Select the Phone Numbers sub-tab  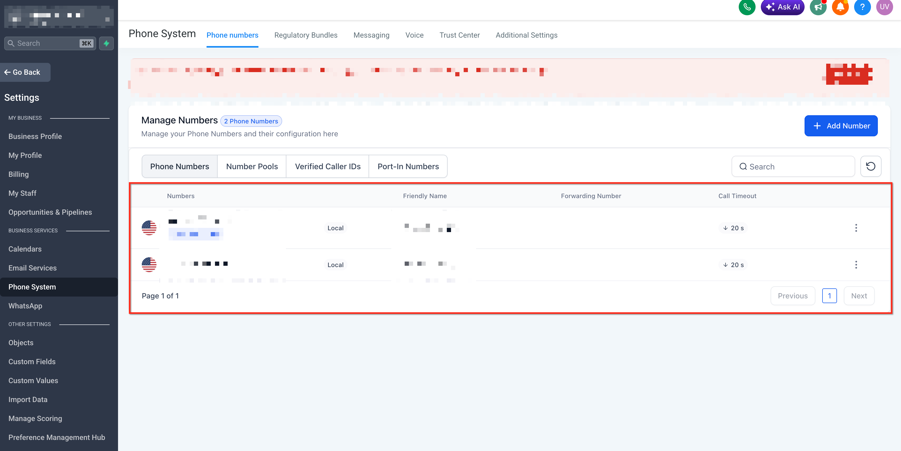coord(179,167)
